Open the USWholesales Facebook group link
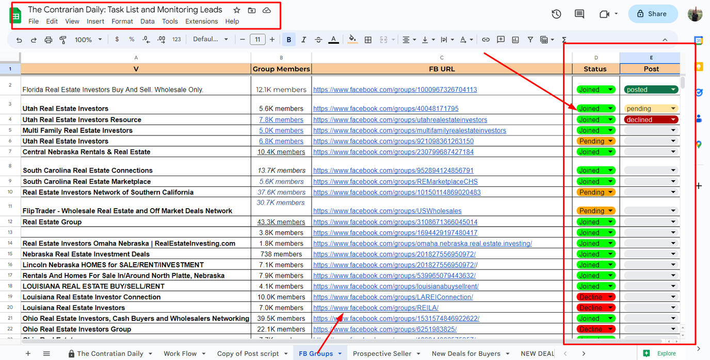The width and height of the screenshot is (710, 360). (388, 211)
